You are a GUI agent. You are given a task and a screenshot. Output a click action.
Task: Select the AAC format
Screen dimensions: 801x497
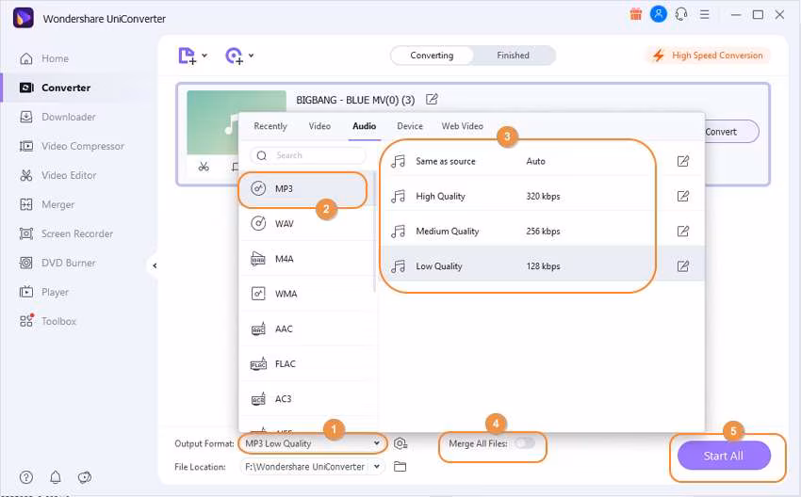pos(306,329)
